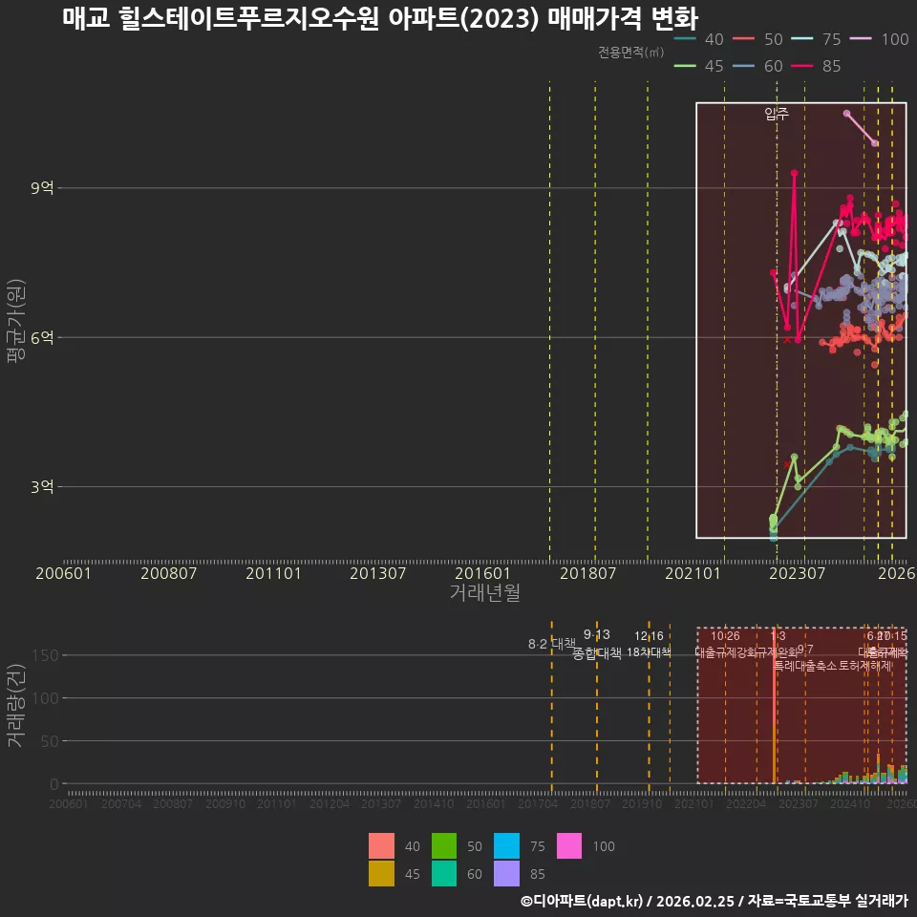Click the 거래량(건) y-axis title
Viewport: 917px width, 917px height.
point(16,705)
